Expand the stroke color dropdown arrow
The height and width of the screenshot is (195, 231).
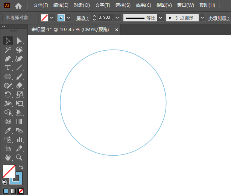point(68,18)
